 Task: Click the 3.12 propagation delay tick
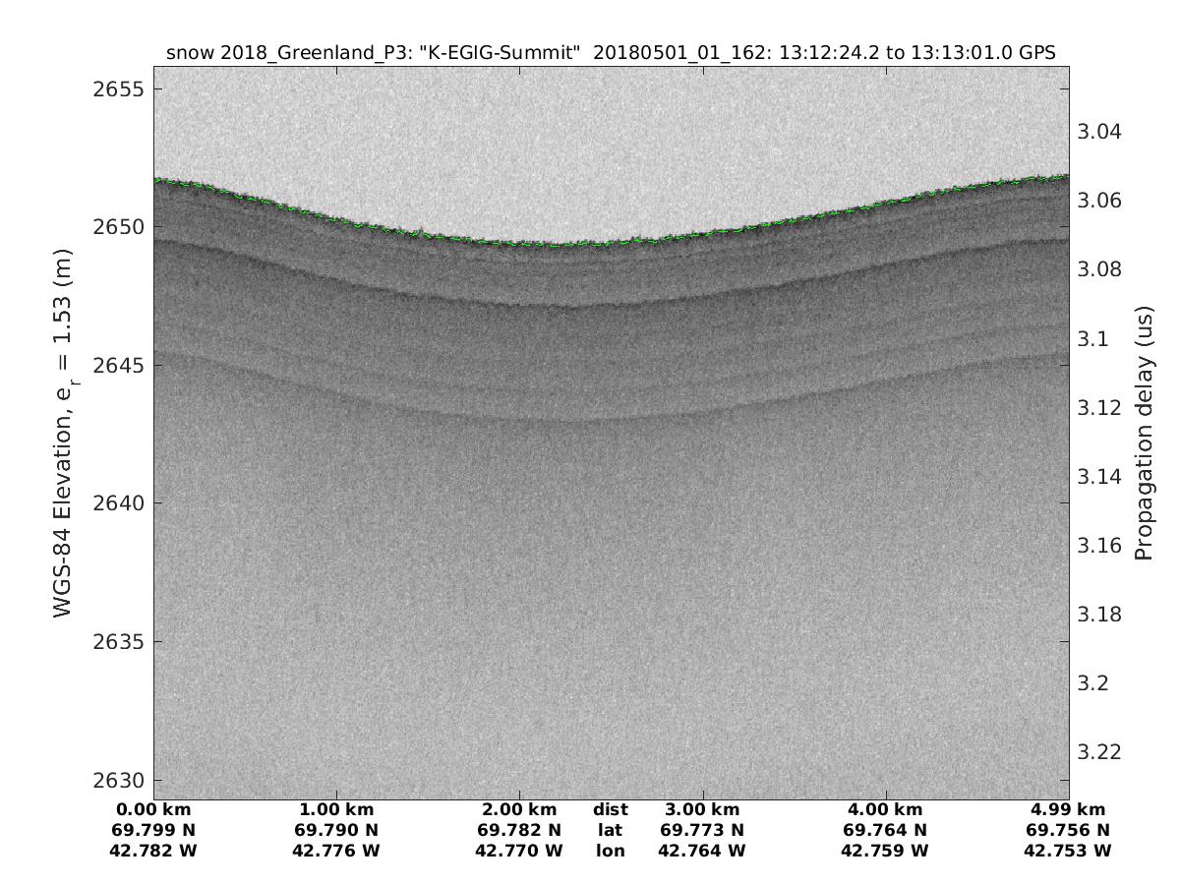point(1100,407)
